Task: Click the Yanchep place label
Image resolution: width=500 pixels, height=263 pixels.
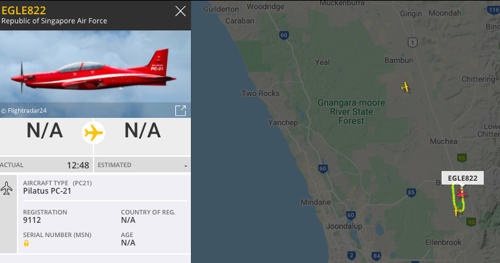Action: pyautogui.click(x=283, y=122)
